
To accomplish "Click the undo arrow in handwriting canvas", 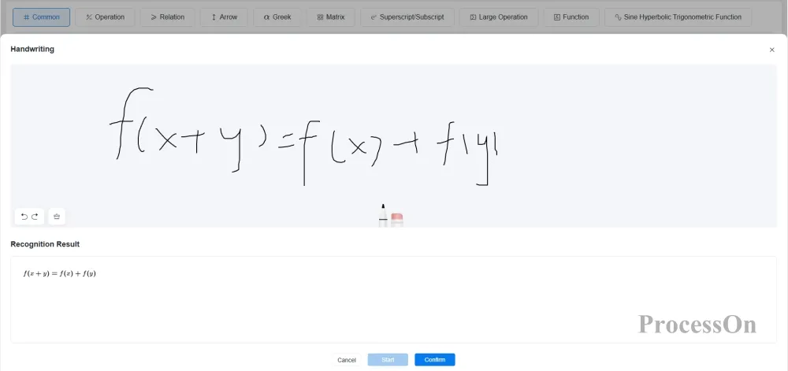I will [24, 217].
